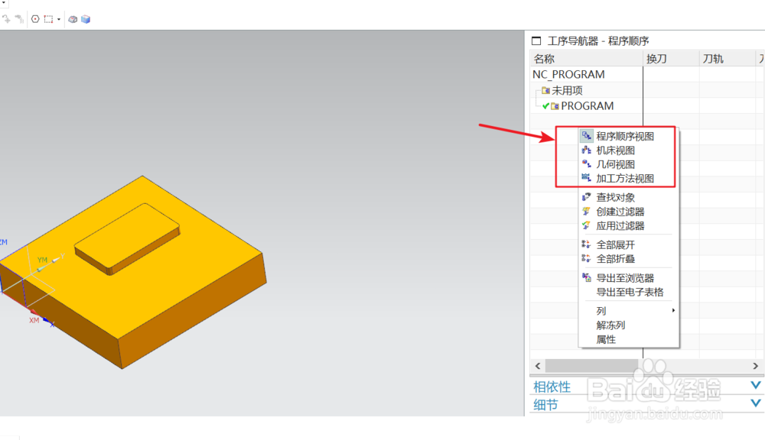
Task: Click 导出至电子表格 menu item
Action: click(630, 292)
